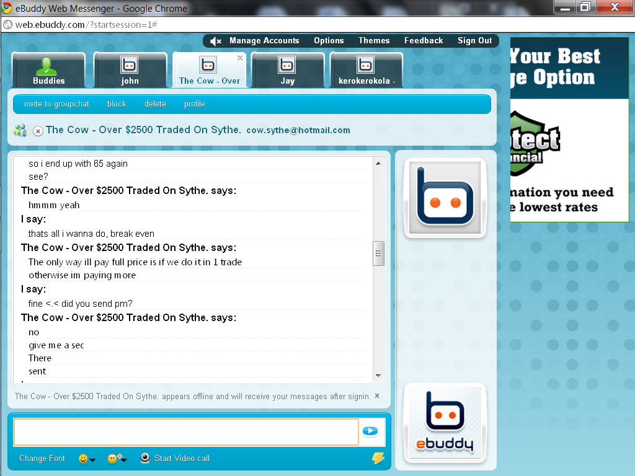Open Change Font options
This screenshot has height=476, width=635.
click(x=42, y=458)
